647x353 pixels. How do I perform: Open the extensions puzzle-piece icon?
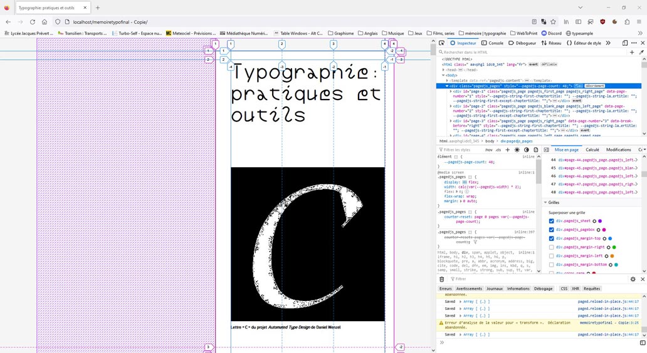tap(627, 22)
